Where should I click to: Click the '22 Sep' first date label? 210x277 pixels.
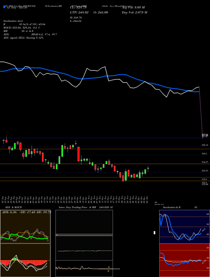tap(3, 199)
